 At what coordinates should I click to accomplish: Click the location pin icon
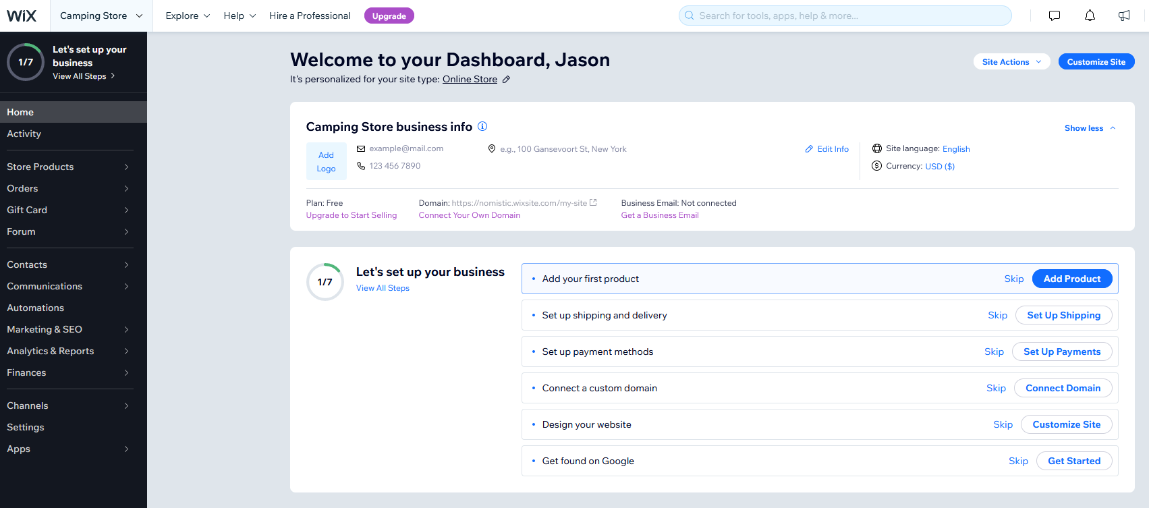[x=492, y=148]
